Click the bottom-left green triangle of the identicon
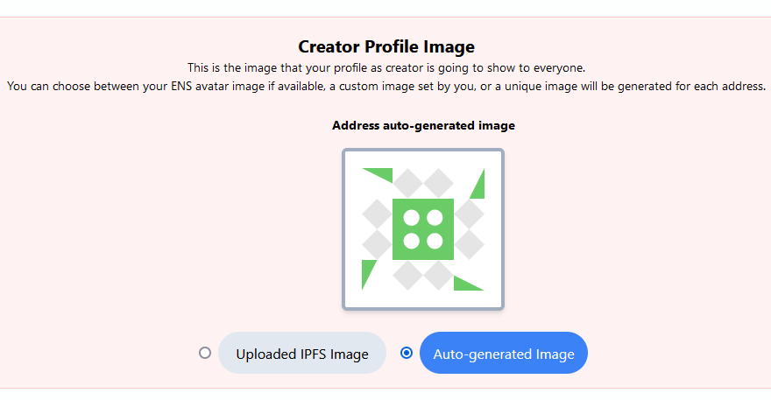This screenshot has height=400, width=771. click(367, 272)
